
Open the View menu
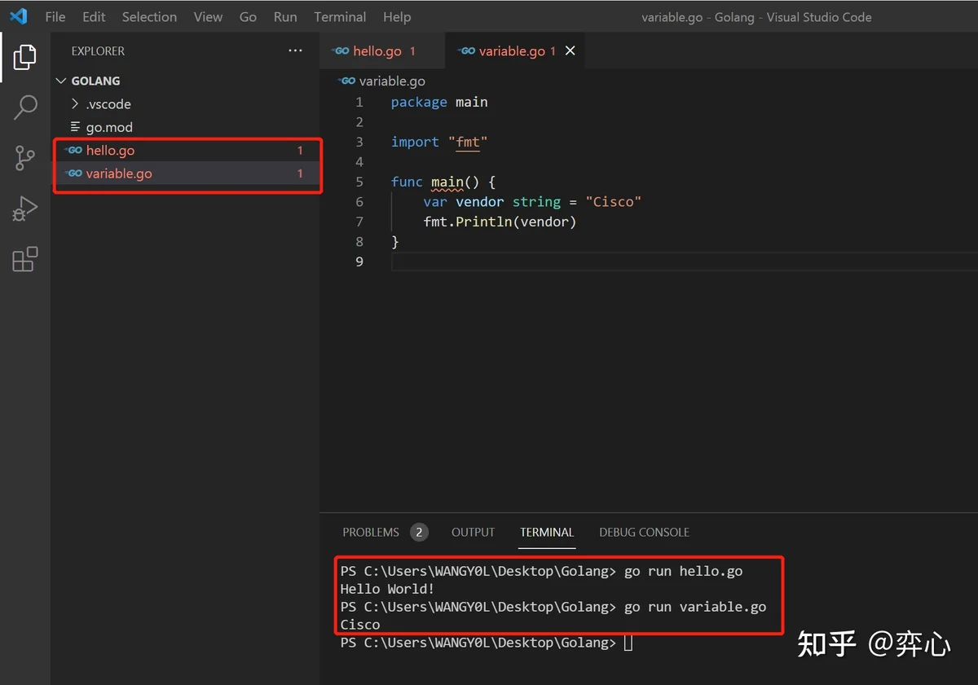click(x=208, y=16)
